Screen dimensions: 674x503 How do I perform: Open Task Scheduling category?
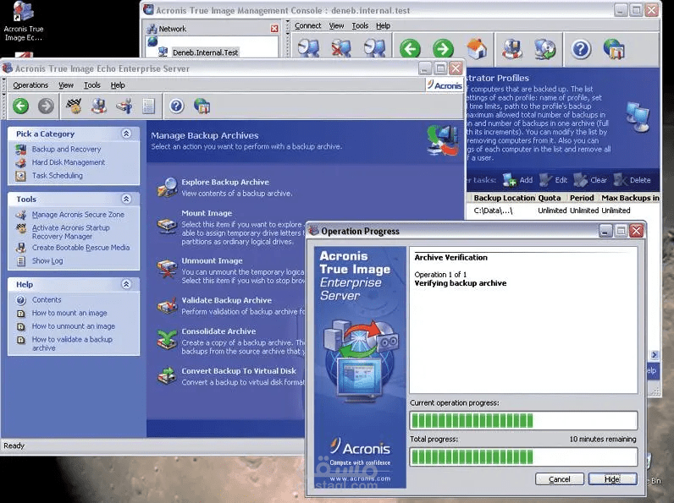(58, 176)
